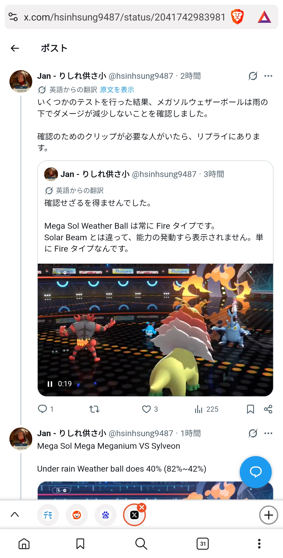Go back using the arrow beside ポスト
Viewport: 283px width, 558px height.
(x=15, y=48)
